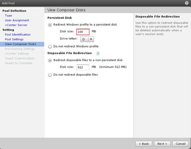Click the Setting heading in sidebar

pyautogui.click(x=8, y=30)
